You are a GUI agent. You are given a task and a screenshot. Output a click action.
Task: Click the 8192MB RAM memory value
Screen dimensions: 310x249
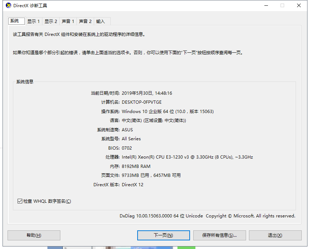pos(136,166)
